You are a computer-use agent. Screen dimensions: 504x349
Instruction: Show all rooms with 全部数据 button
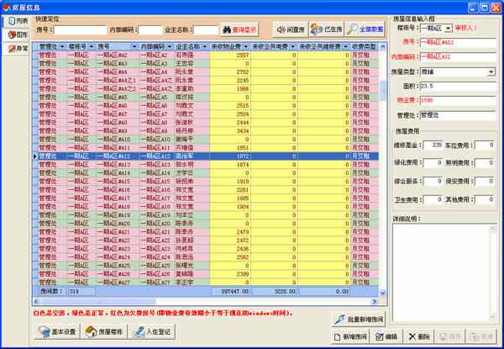point(365,29)
